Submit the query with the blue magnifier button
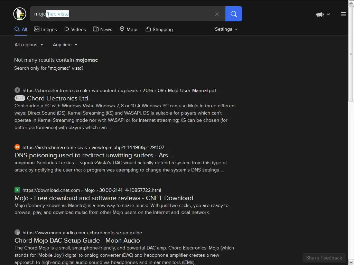 [x=234, y=14]
